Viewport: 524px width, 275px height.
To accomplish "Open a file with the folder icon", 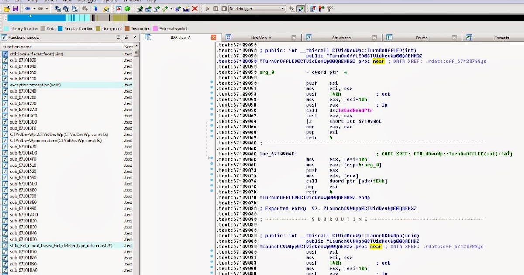I will 7,9.
